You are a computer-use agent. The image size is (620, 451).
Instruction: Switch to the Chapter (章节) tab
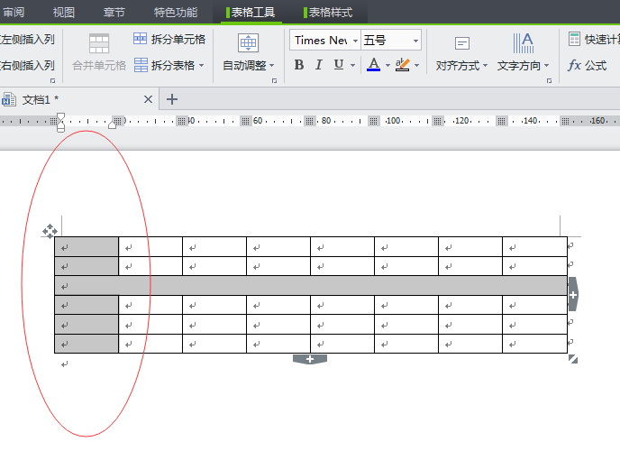114,13
